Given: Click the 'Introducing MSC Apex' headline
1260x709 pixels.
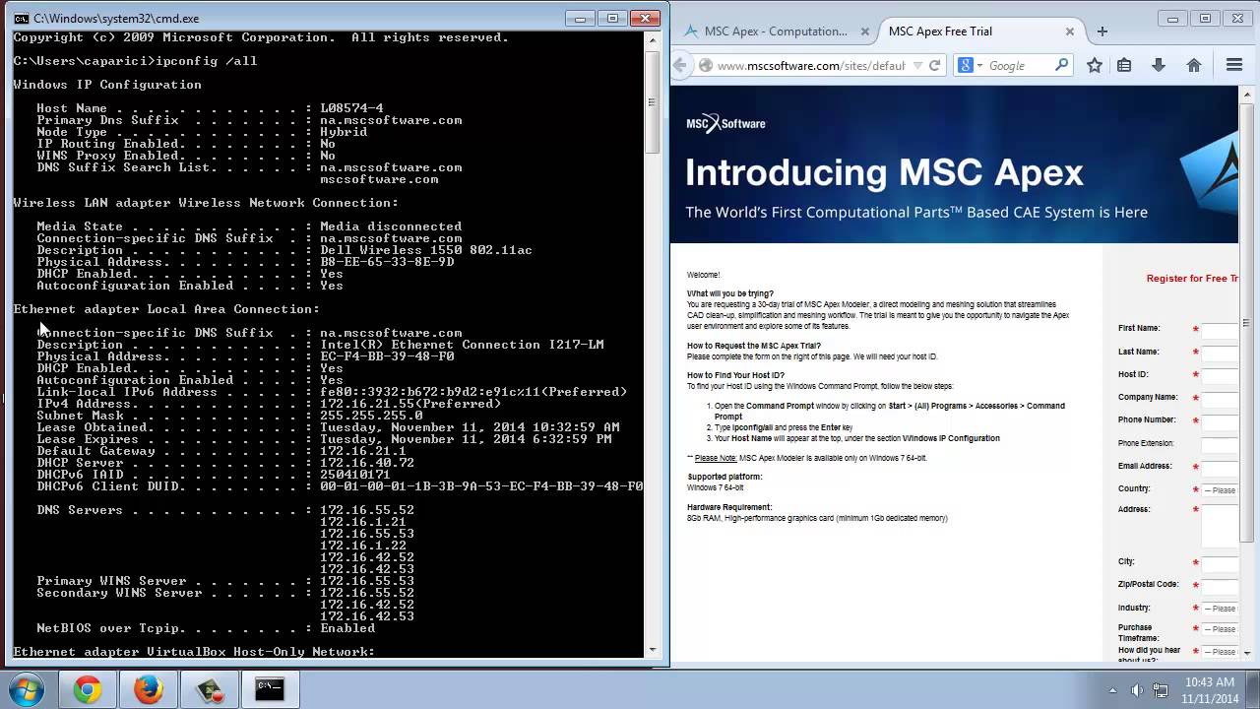Looking at the screenshot, I should 884,173.
